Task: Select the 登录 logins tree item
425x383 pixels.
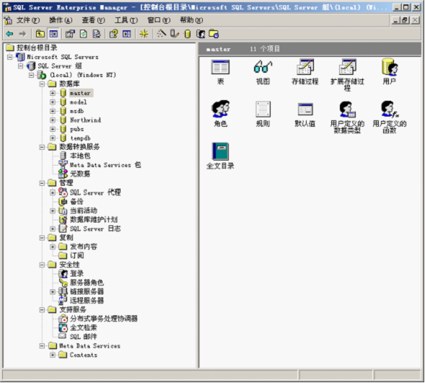Action: tap(76, 274)
